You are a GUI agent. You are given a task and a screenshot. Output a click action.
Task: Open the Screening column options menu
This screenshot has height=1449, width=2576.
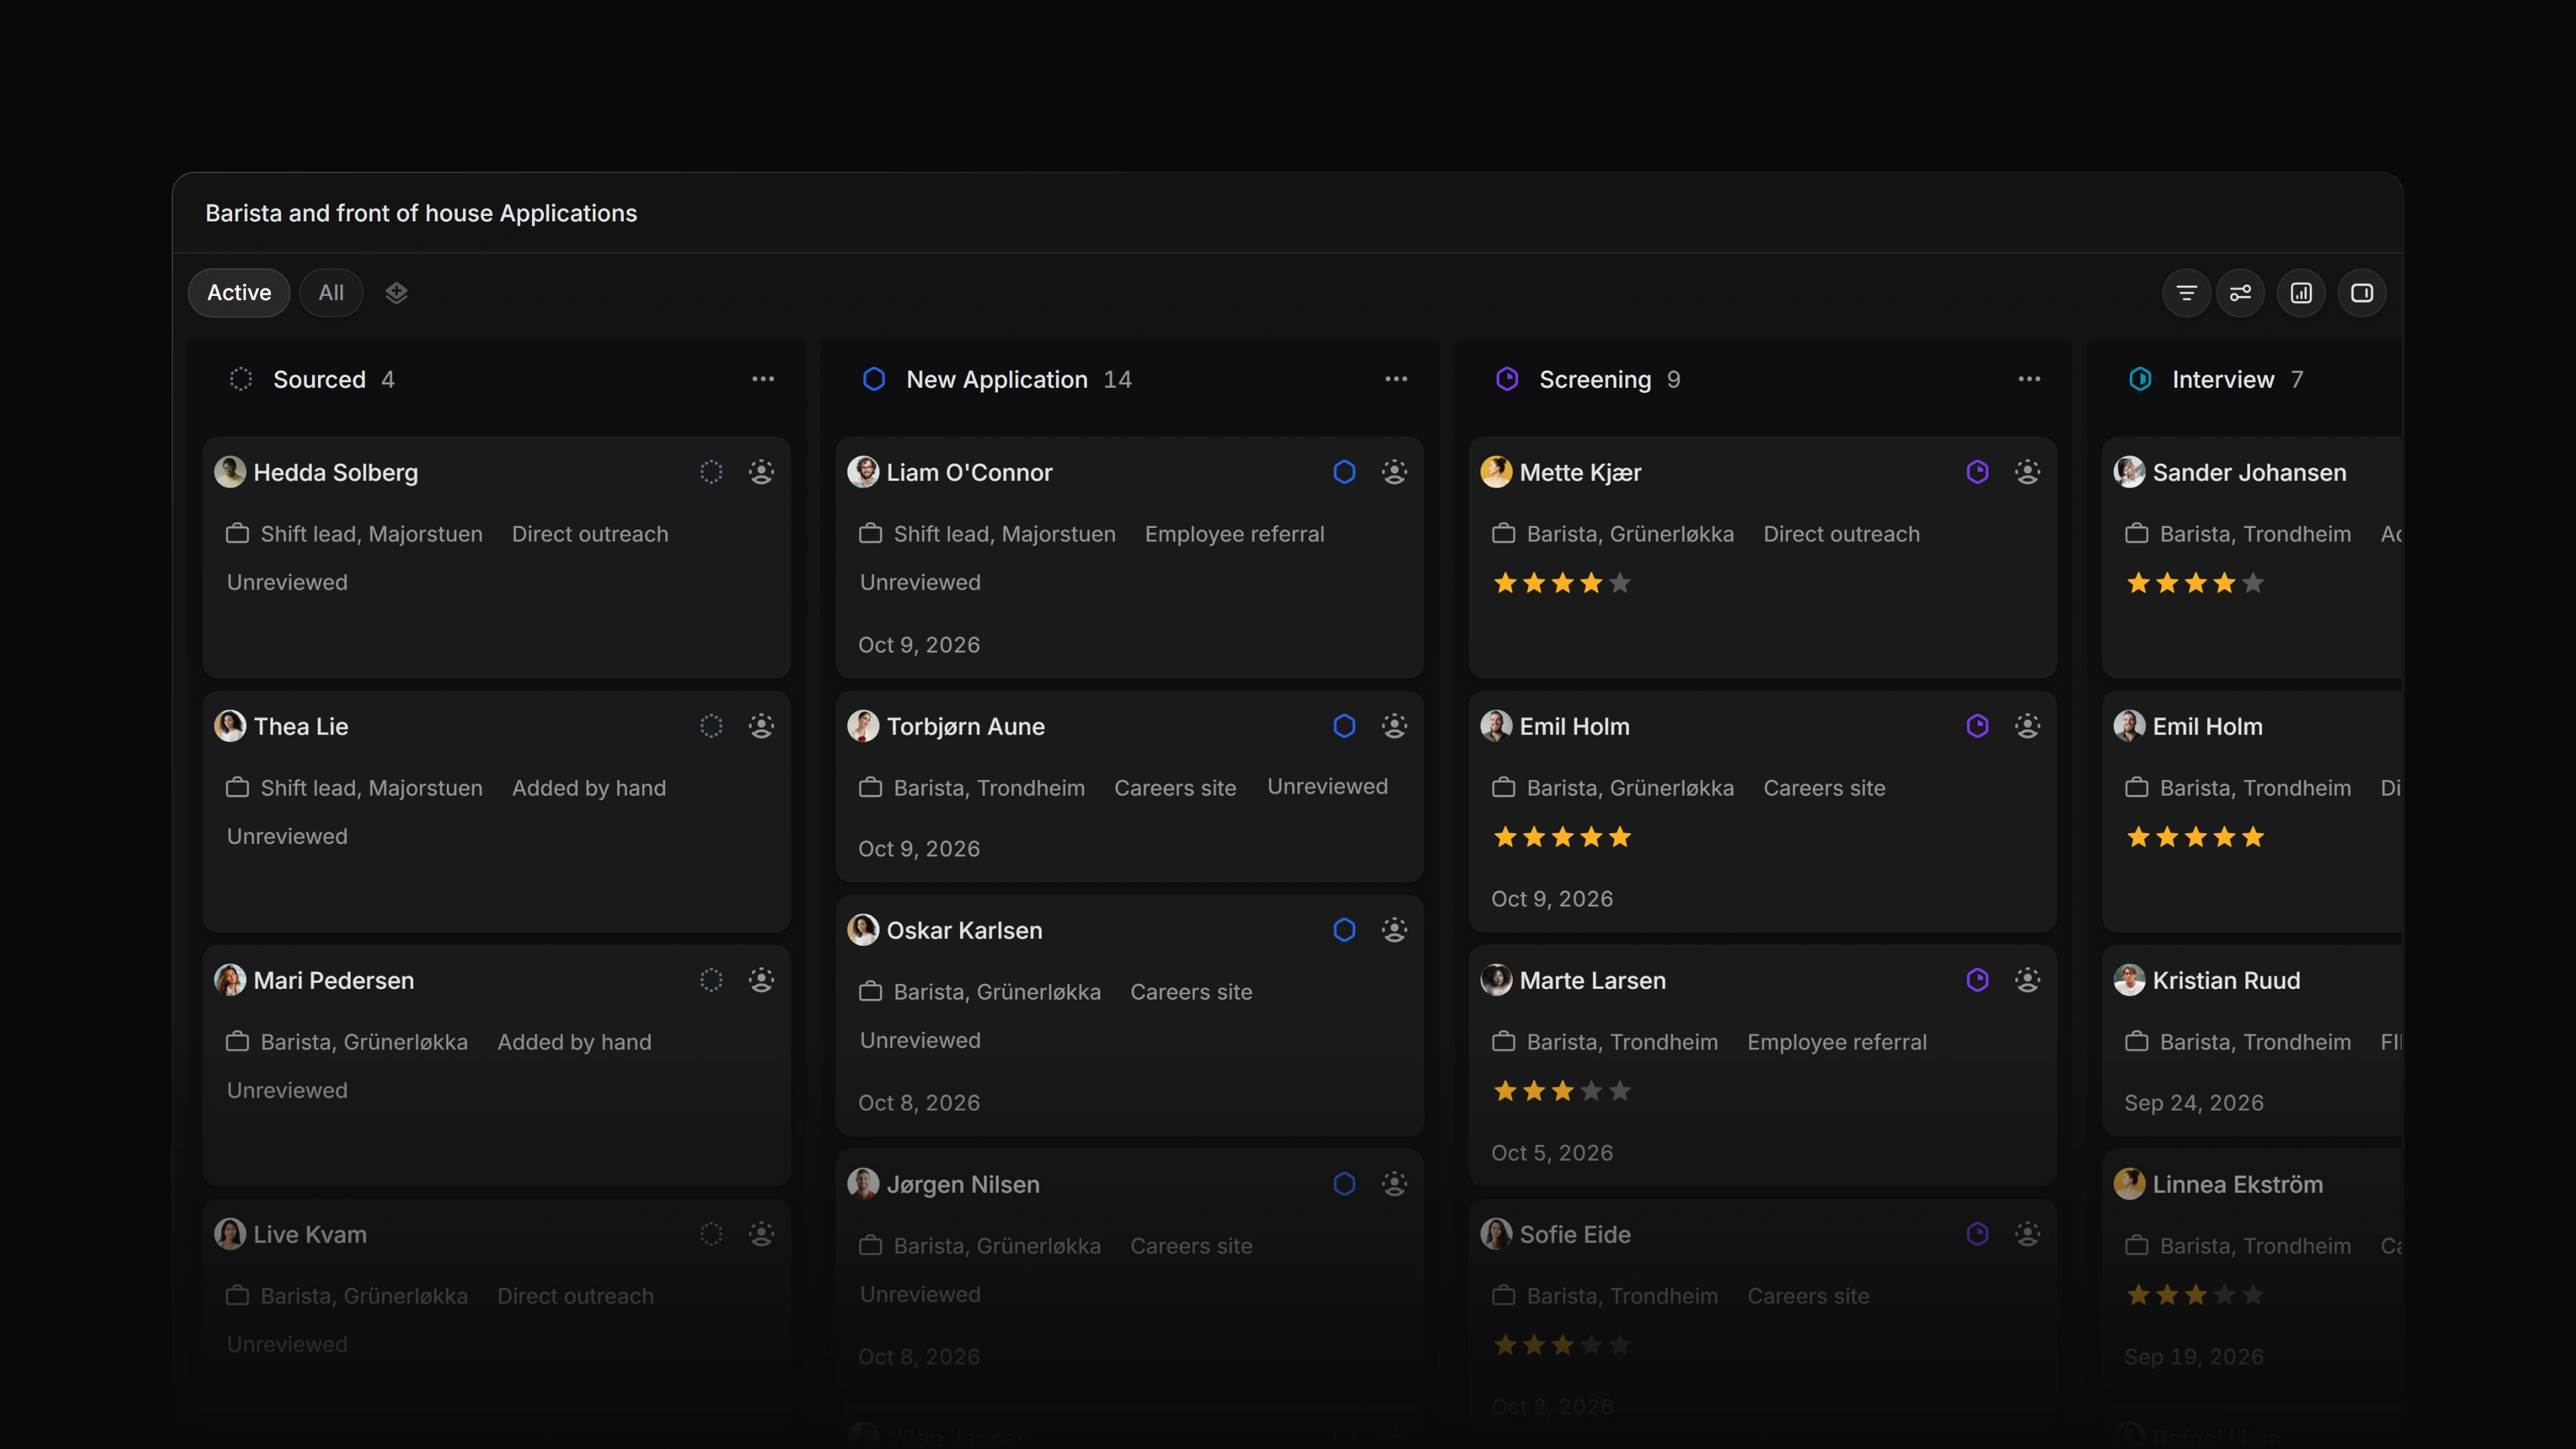click(2029, 379)
